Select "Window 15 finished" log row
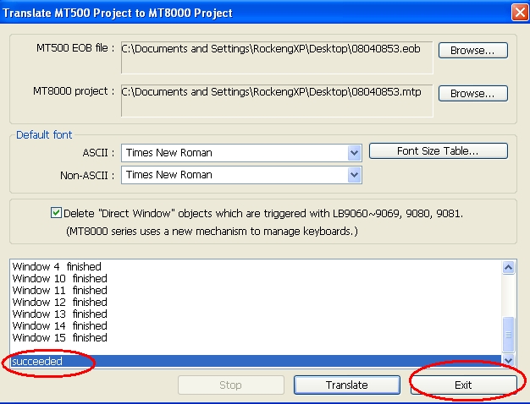 click(x=256, y=337)
